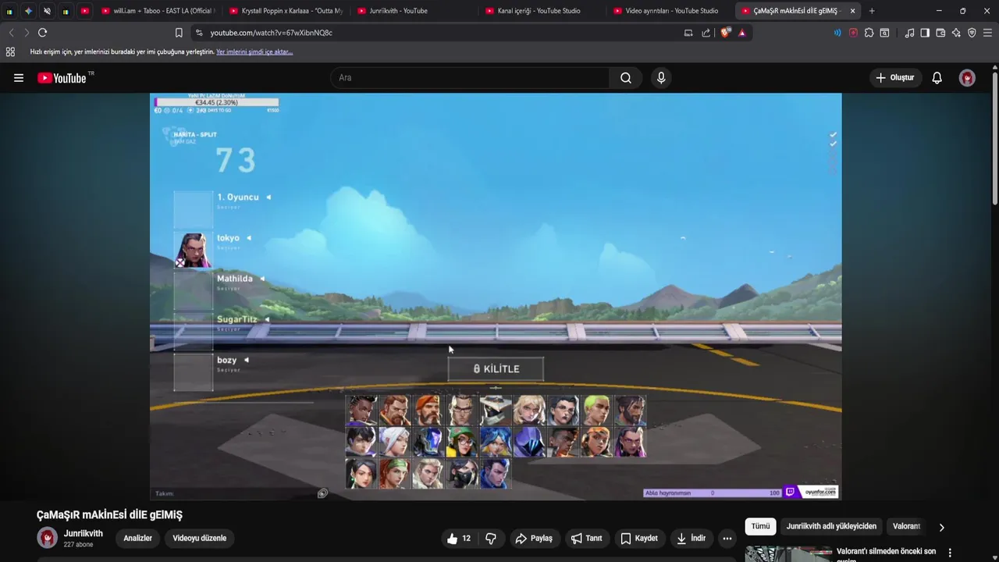Click the Paylaş share button
Image resolution: width=999 pixels, height=562 pixels.
534,539
